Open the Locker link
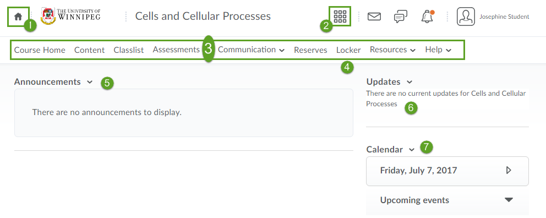 [x=348, y=50]
